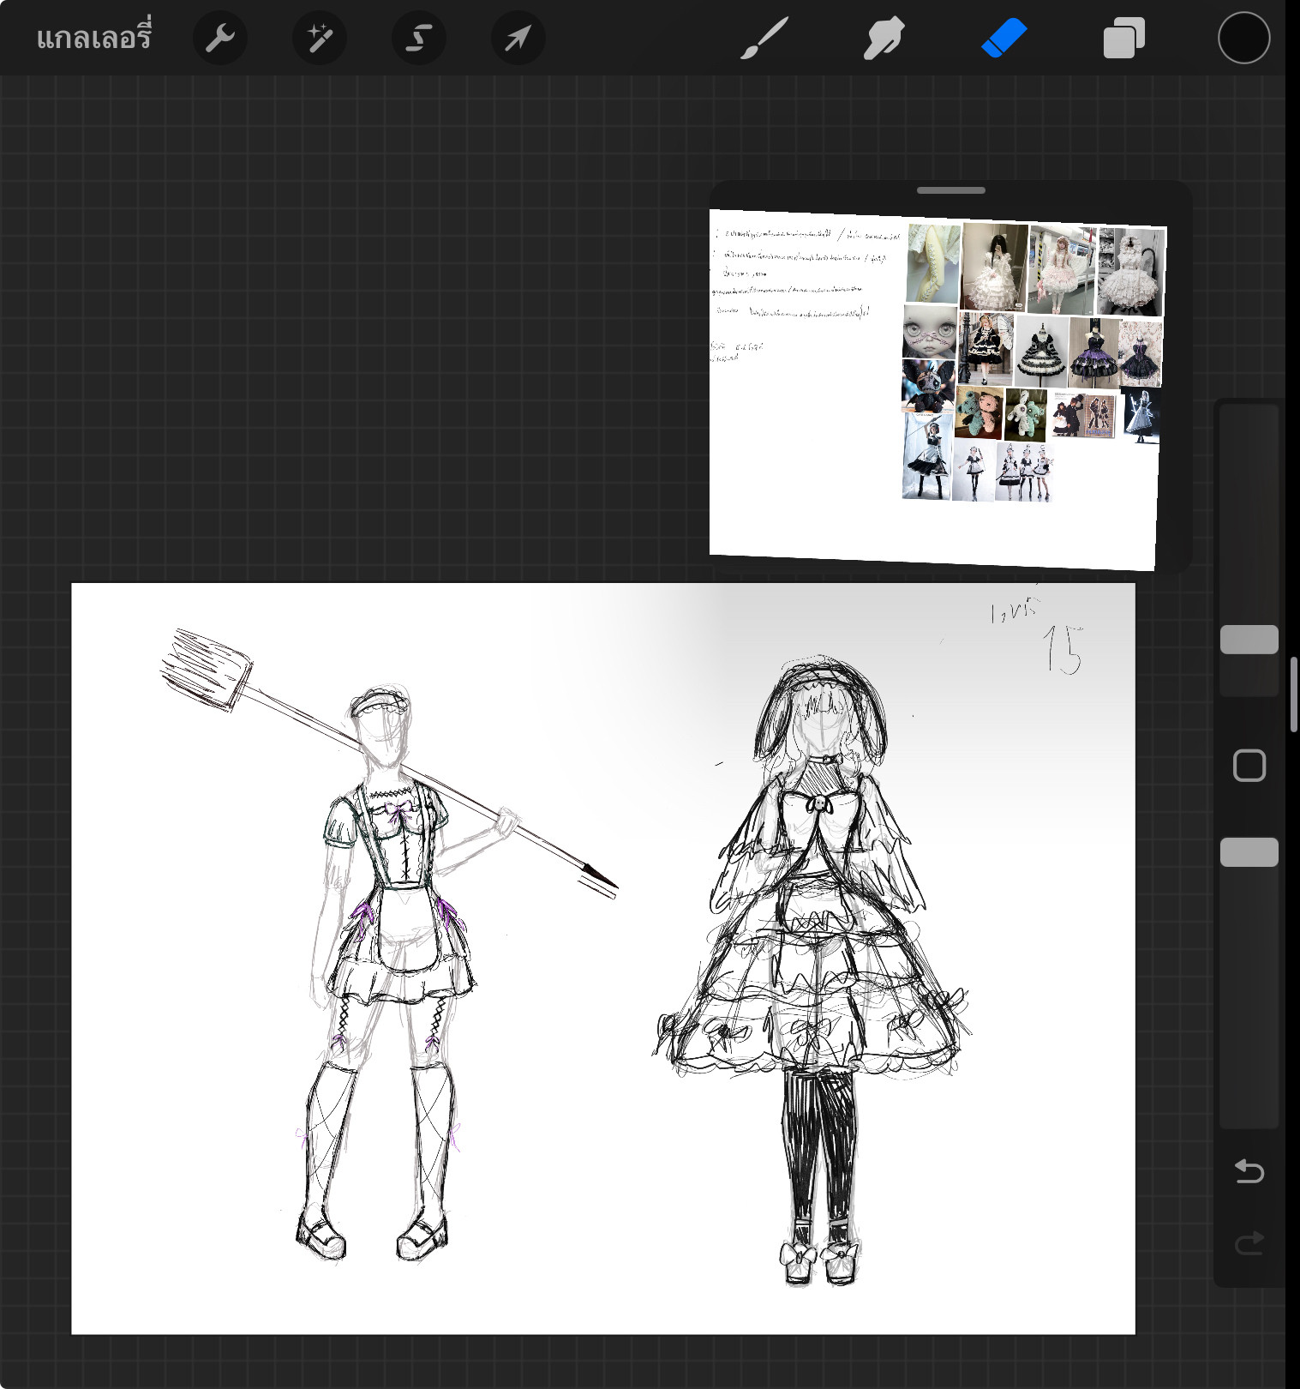
Task: Click the brush size slider handle
Action: click(x=1249, y=640)
